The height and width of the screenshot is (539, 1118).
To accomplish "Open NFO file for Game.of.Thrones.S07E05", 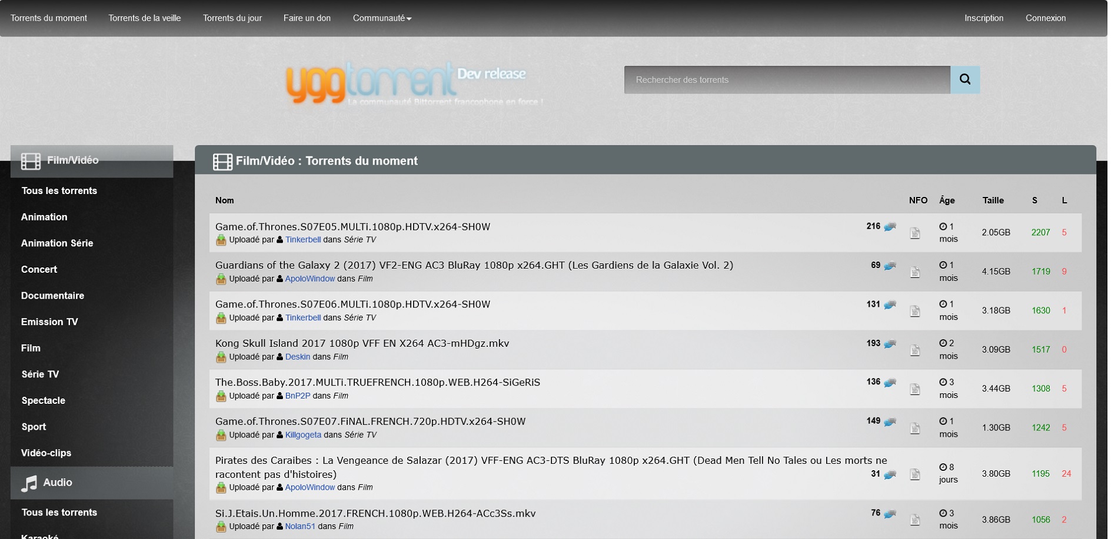I will click(915, 233).
